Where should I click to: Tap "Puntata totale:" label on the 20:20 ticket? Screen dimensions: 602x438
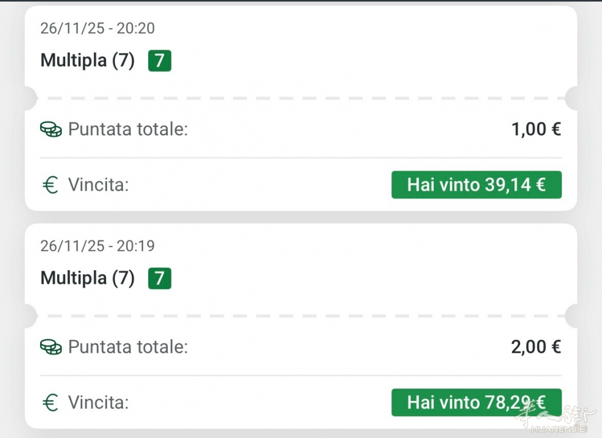[128, 130]
